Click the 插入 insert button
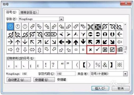The image size is (134, 95). pos(100,88)
